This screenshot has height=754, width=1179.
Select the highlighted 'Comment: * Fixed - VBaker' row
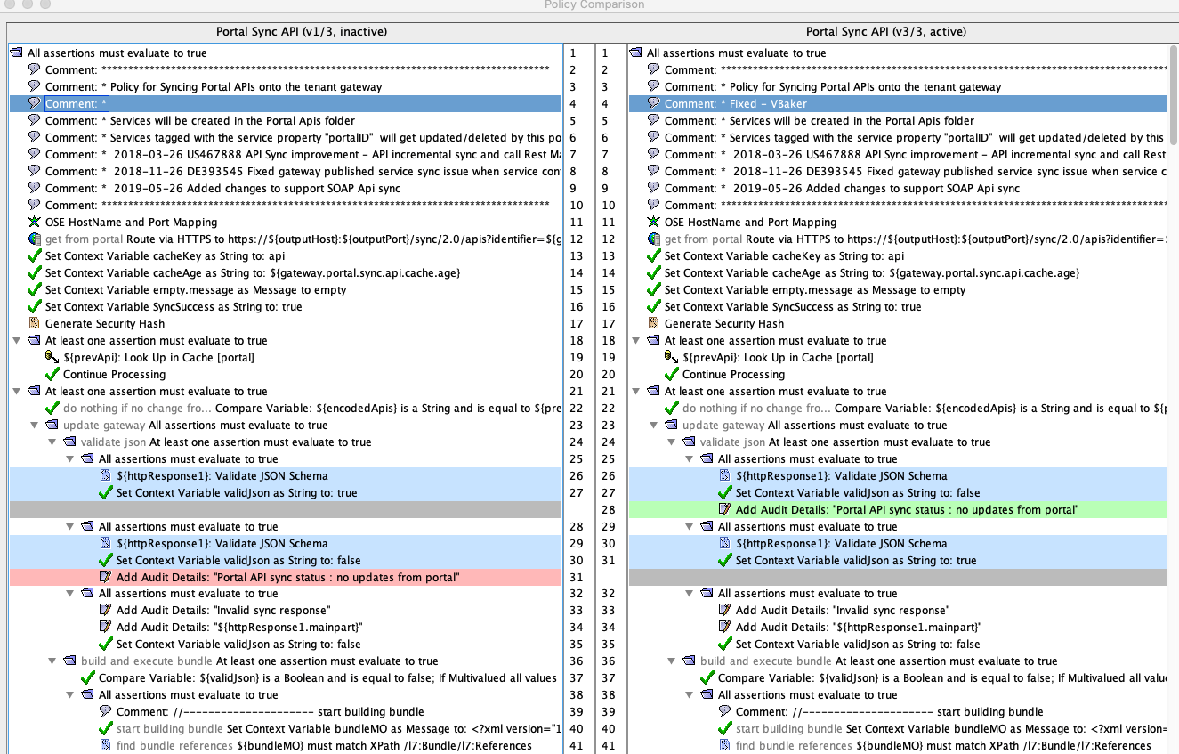pos(756,103)
